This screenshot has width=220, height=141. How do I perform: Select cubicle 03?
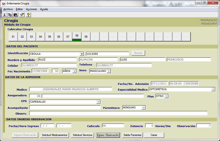[31, 37]
